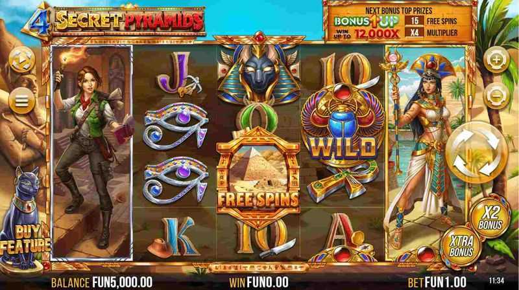Click the upper Eye of Horus symbol
This screenshot has height=290, width=519.
coord(175,126)
